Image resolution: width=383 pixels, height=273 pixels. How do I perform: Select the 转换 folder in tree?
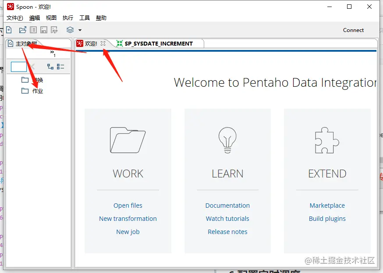tap(32, 80)
